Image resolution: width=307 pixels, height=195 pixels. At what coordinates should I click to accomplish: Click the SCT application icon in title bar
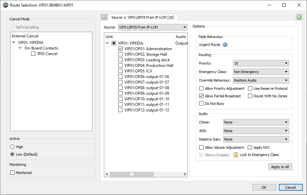pos(5,5)
